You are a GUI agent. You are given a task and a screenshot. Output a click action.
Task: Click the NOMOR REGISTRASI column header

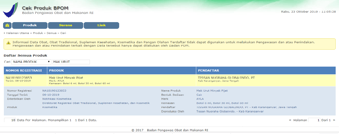(25, 70)
